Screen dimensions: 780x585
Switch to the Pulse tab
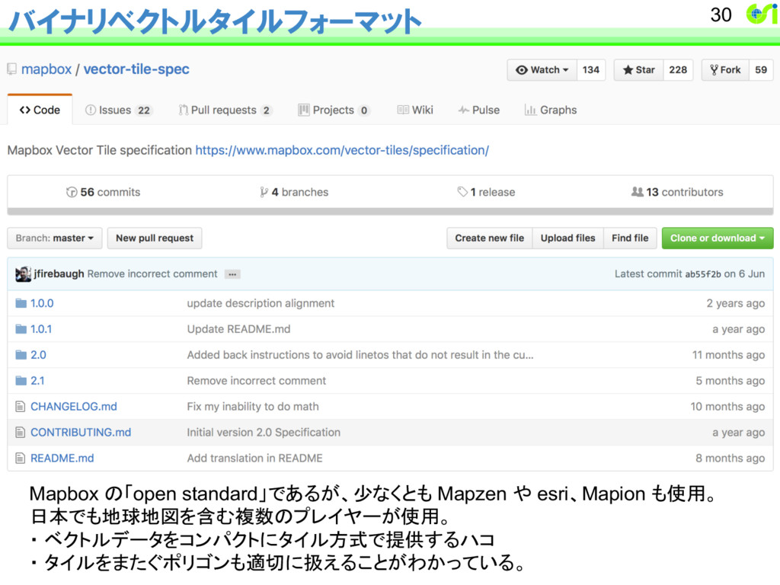point(478,110)
